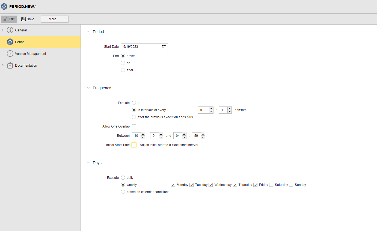Image resolution: width=377 pixels, height=231 pixels.
Task: Switch to the Version Management section
Action: click(x=30, y=54)
